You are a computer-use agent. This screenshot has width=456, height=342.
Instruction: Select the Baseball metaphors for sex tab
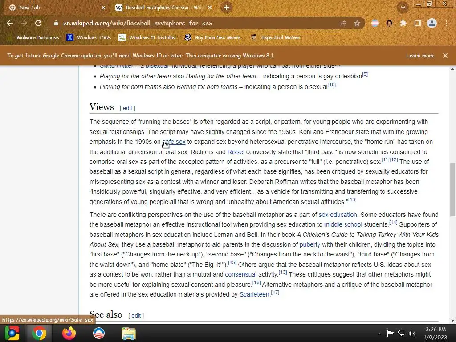pyautogui.click(x=164, y=8)
